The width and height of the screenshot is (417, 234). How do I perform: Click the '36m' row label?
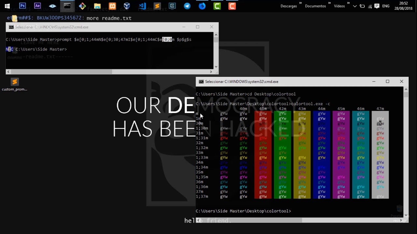pyautogui.click(x=199, y=182)
